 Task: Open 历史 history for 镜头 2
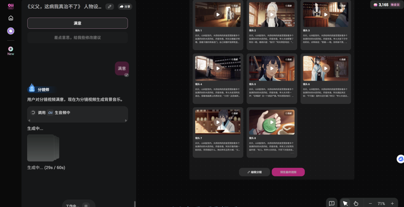pos(288,6)
